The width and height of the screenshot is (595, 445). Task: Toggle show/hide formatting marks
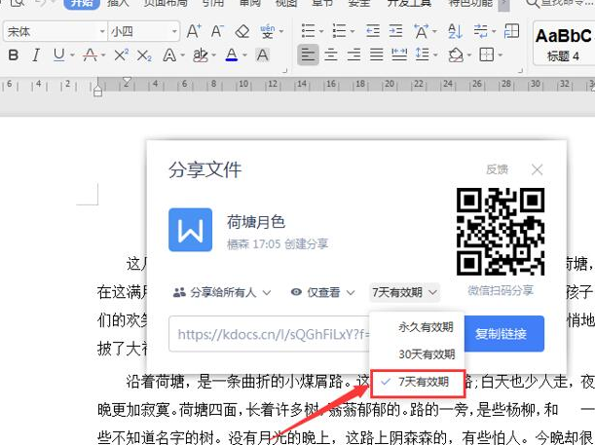coord(481,31)
